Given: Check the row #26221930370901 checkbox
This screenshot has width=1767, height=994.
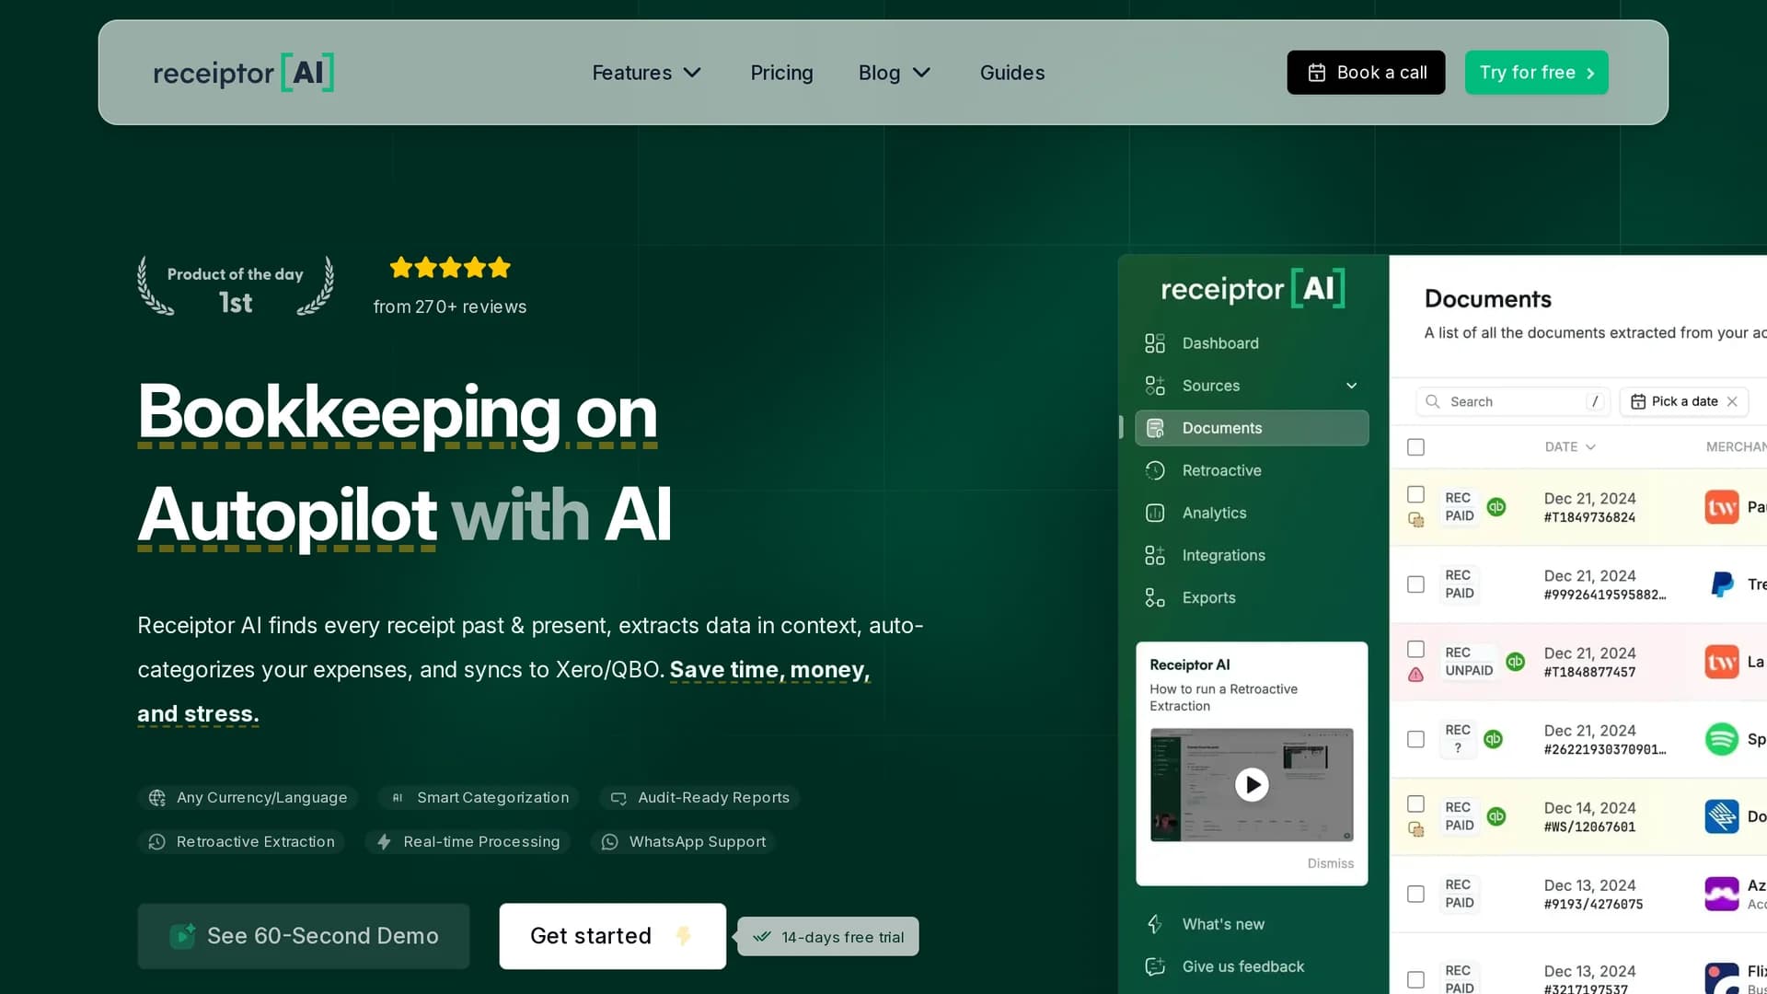Looking at the screenshot, I should 1415,739.
